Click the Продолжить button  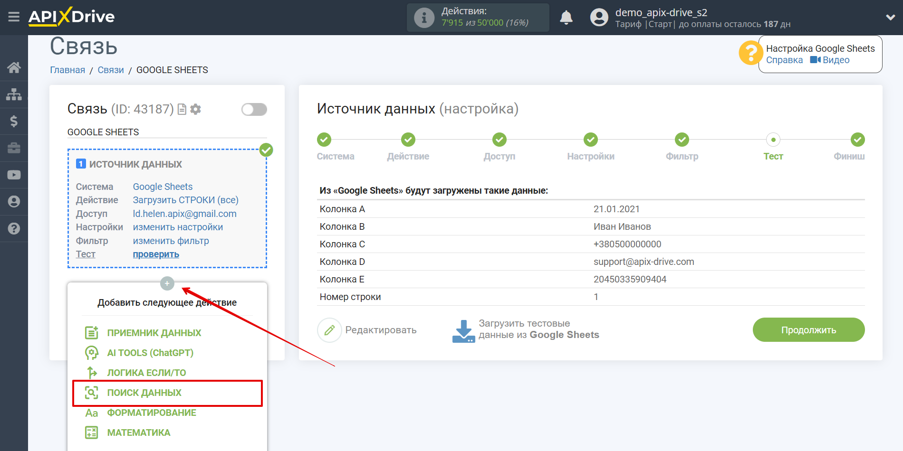click(x=808, y=330)
